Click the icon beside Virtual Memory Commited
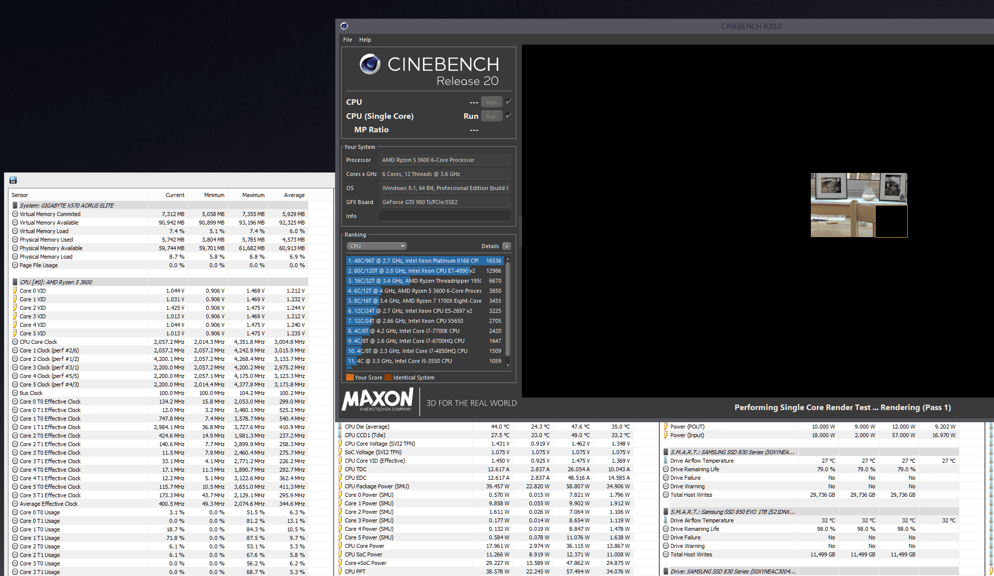The image size is (994, 576). click(15, 214)
